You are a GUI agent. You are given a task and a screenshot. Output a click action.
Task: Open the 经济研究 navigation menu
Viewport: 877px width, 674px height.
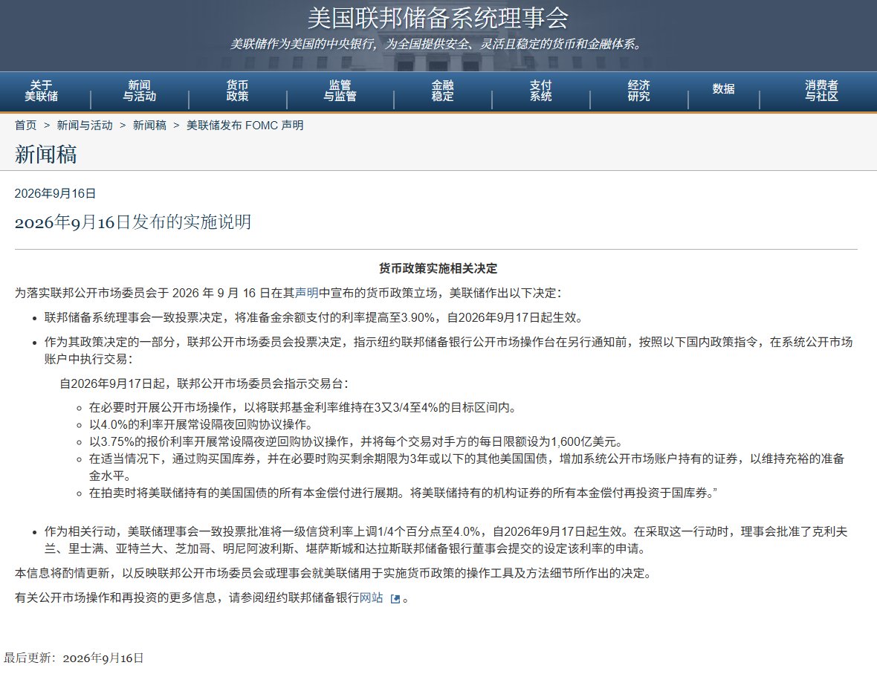[x=638, y=91]
